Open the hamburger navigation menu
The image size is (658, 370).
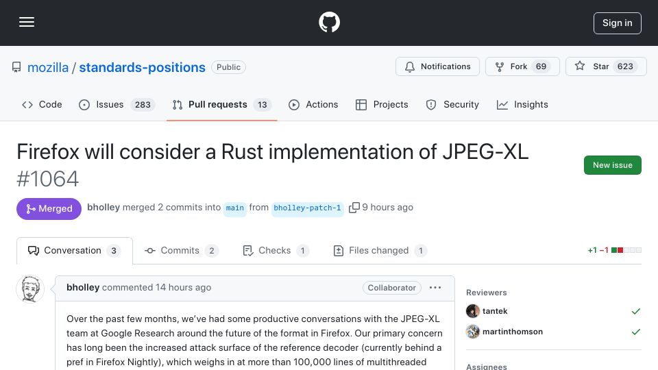[x=27, y=22]
